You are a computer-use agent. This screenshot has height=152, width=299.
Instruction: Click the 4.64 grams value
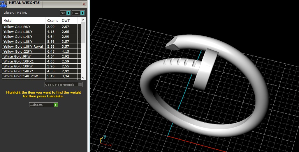[x=51, y=37]
